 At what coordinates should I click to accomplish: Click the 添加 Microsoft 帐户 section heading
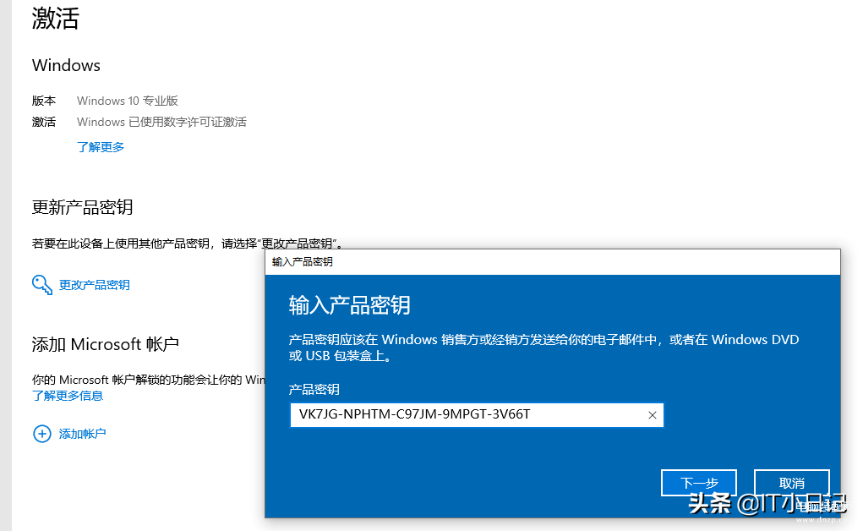pyautogui.click(x=105, y=344)
